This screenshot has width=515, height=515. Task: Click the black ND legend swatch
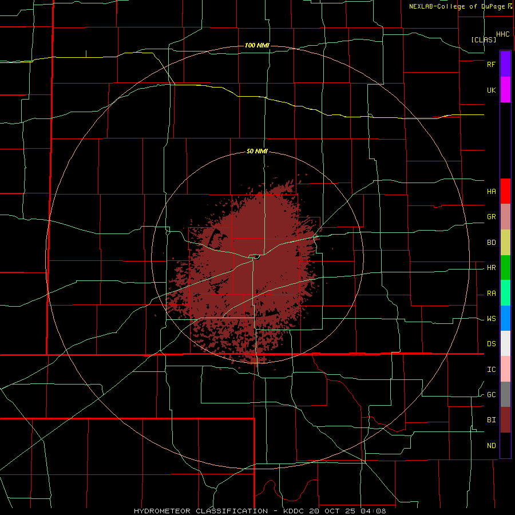[505, 445]
